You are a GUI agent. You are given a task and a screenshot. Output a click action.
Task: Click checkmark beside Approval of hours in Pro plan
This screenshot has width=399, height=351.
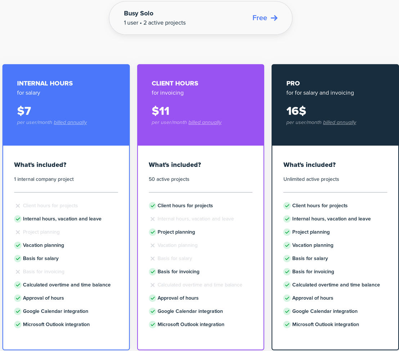pos(287,298)
